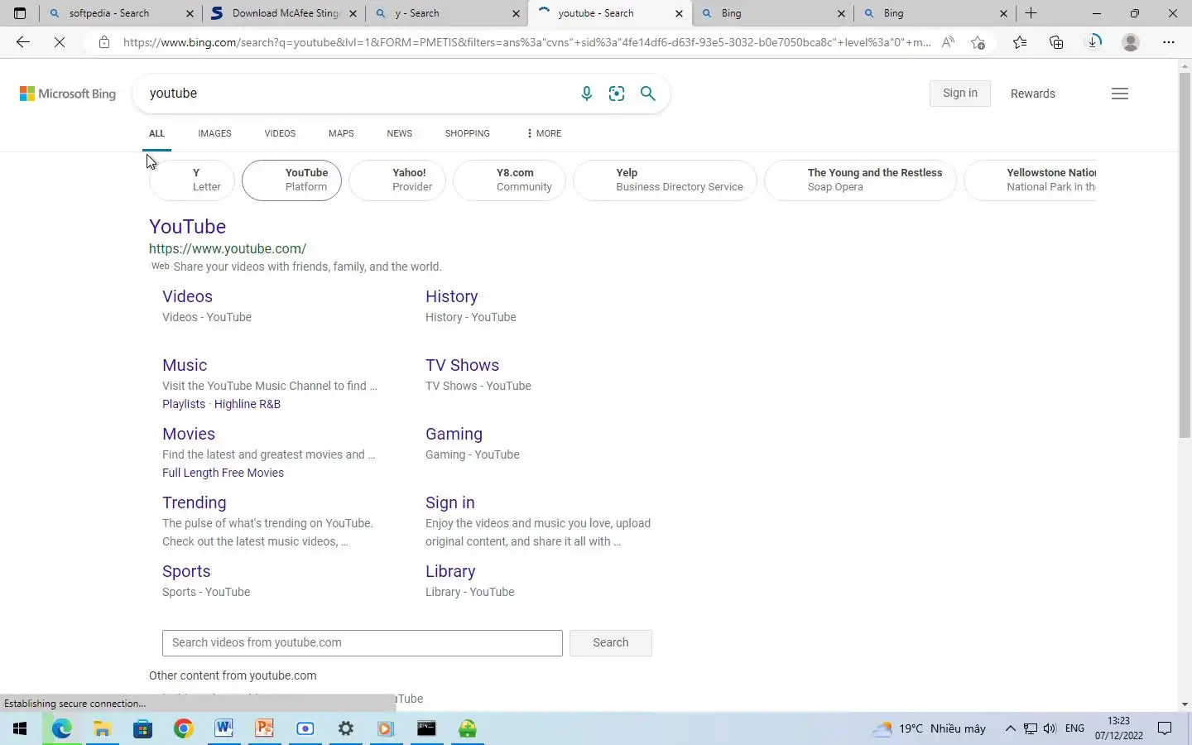Viewport: 1192px width, 745px height.
Task: Select the SHOPPING search tab
Action: point(467,133)
